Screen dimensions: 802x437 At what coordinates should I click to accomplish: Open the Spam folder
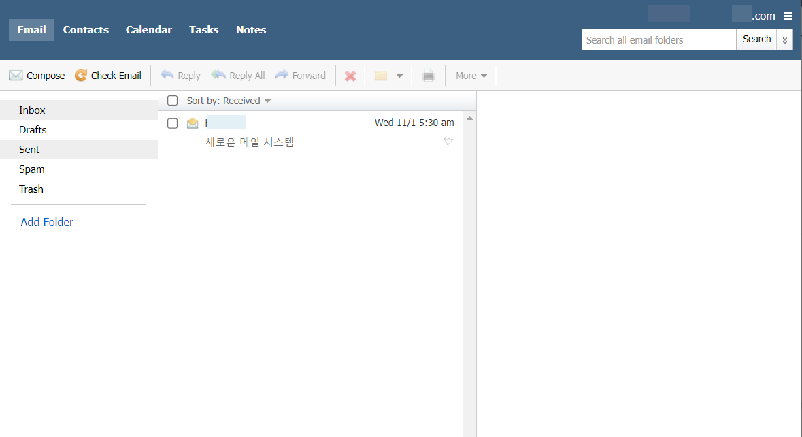(31, 169)
